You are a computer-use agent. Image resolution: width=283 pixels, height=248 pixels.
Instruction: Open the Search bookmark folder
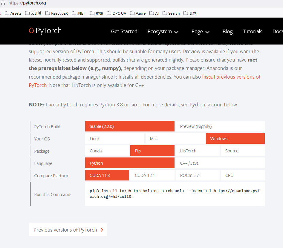[171, 13]
